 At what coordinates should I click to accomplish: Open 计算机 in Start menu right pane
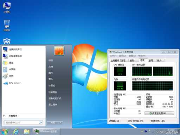52,85
